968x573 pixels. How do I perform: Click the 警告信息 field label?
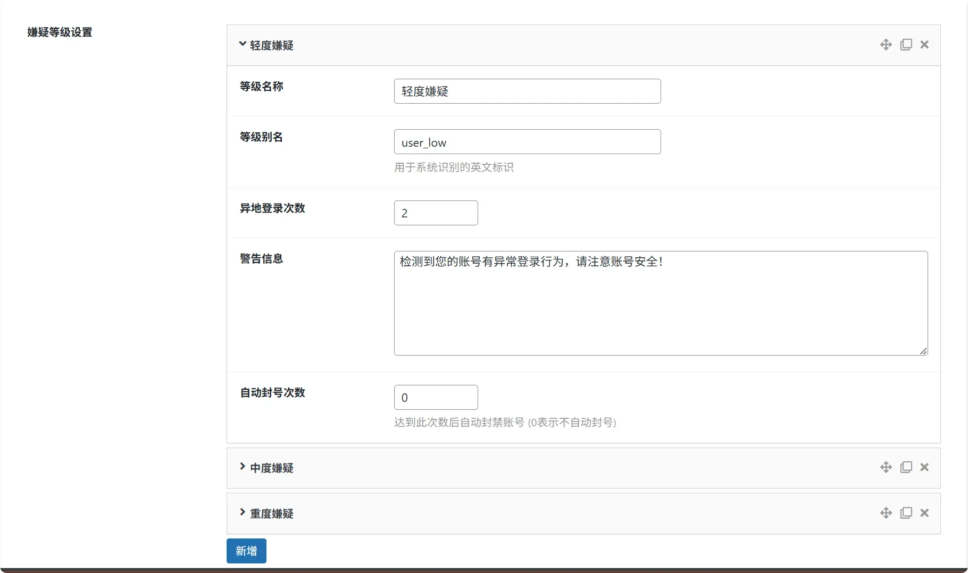click(x=262, y=259)
